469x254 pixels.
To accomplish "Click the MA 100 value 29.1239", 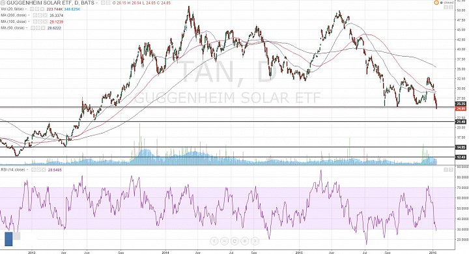I will click(56, 22).
